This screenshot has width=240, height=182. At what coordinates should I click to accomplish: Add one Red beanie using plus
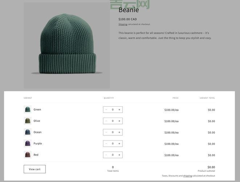coord(119,155)
